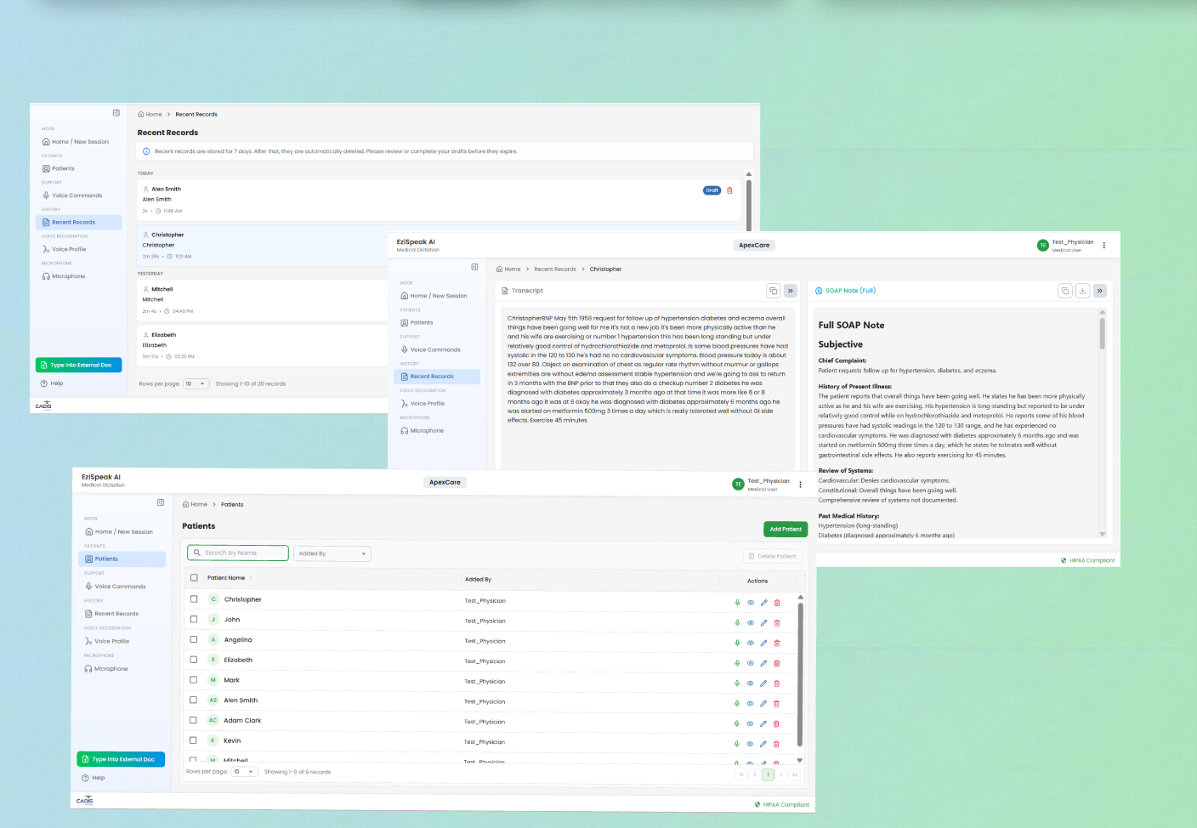The height and width of the screenshot is (828, 1197).
Task: Download the SOAP Note using the download icon
Action: [x=1081, y=290]
